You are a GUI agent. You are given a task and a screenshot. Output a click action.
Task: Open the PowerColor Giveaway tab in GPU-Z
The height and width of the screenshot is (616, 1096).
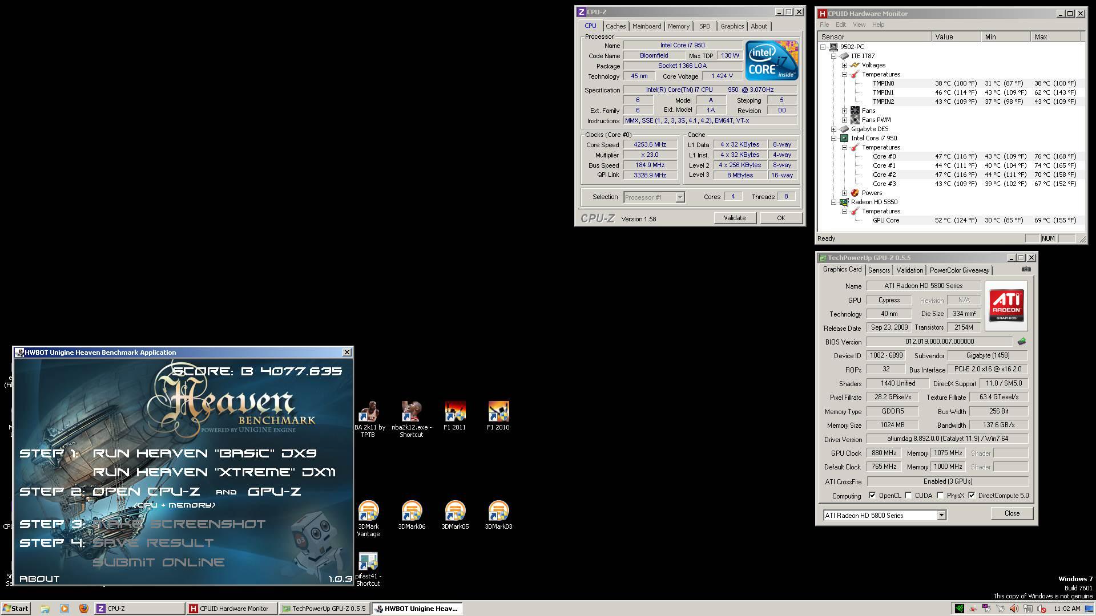point(960,270)
